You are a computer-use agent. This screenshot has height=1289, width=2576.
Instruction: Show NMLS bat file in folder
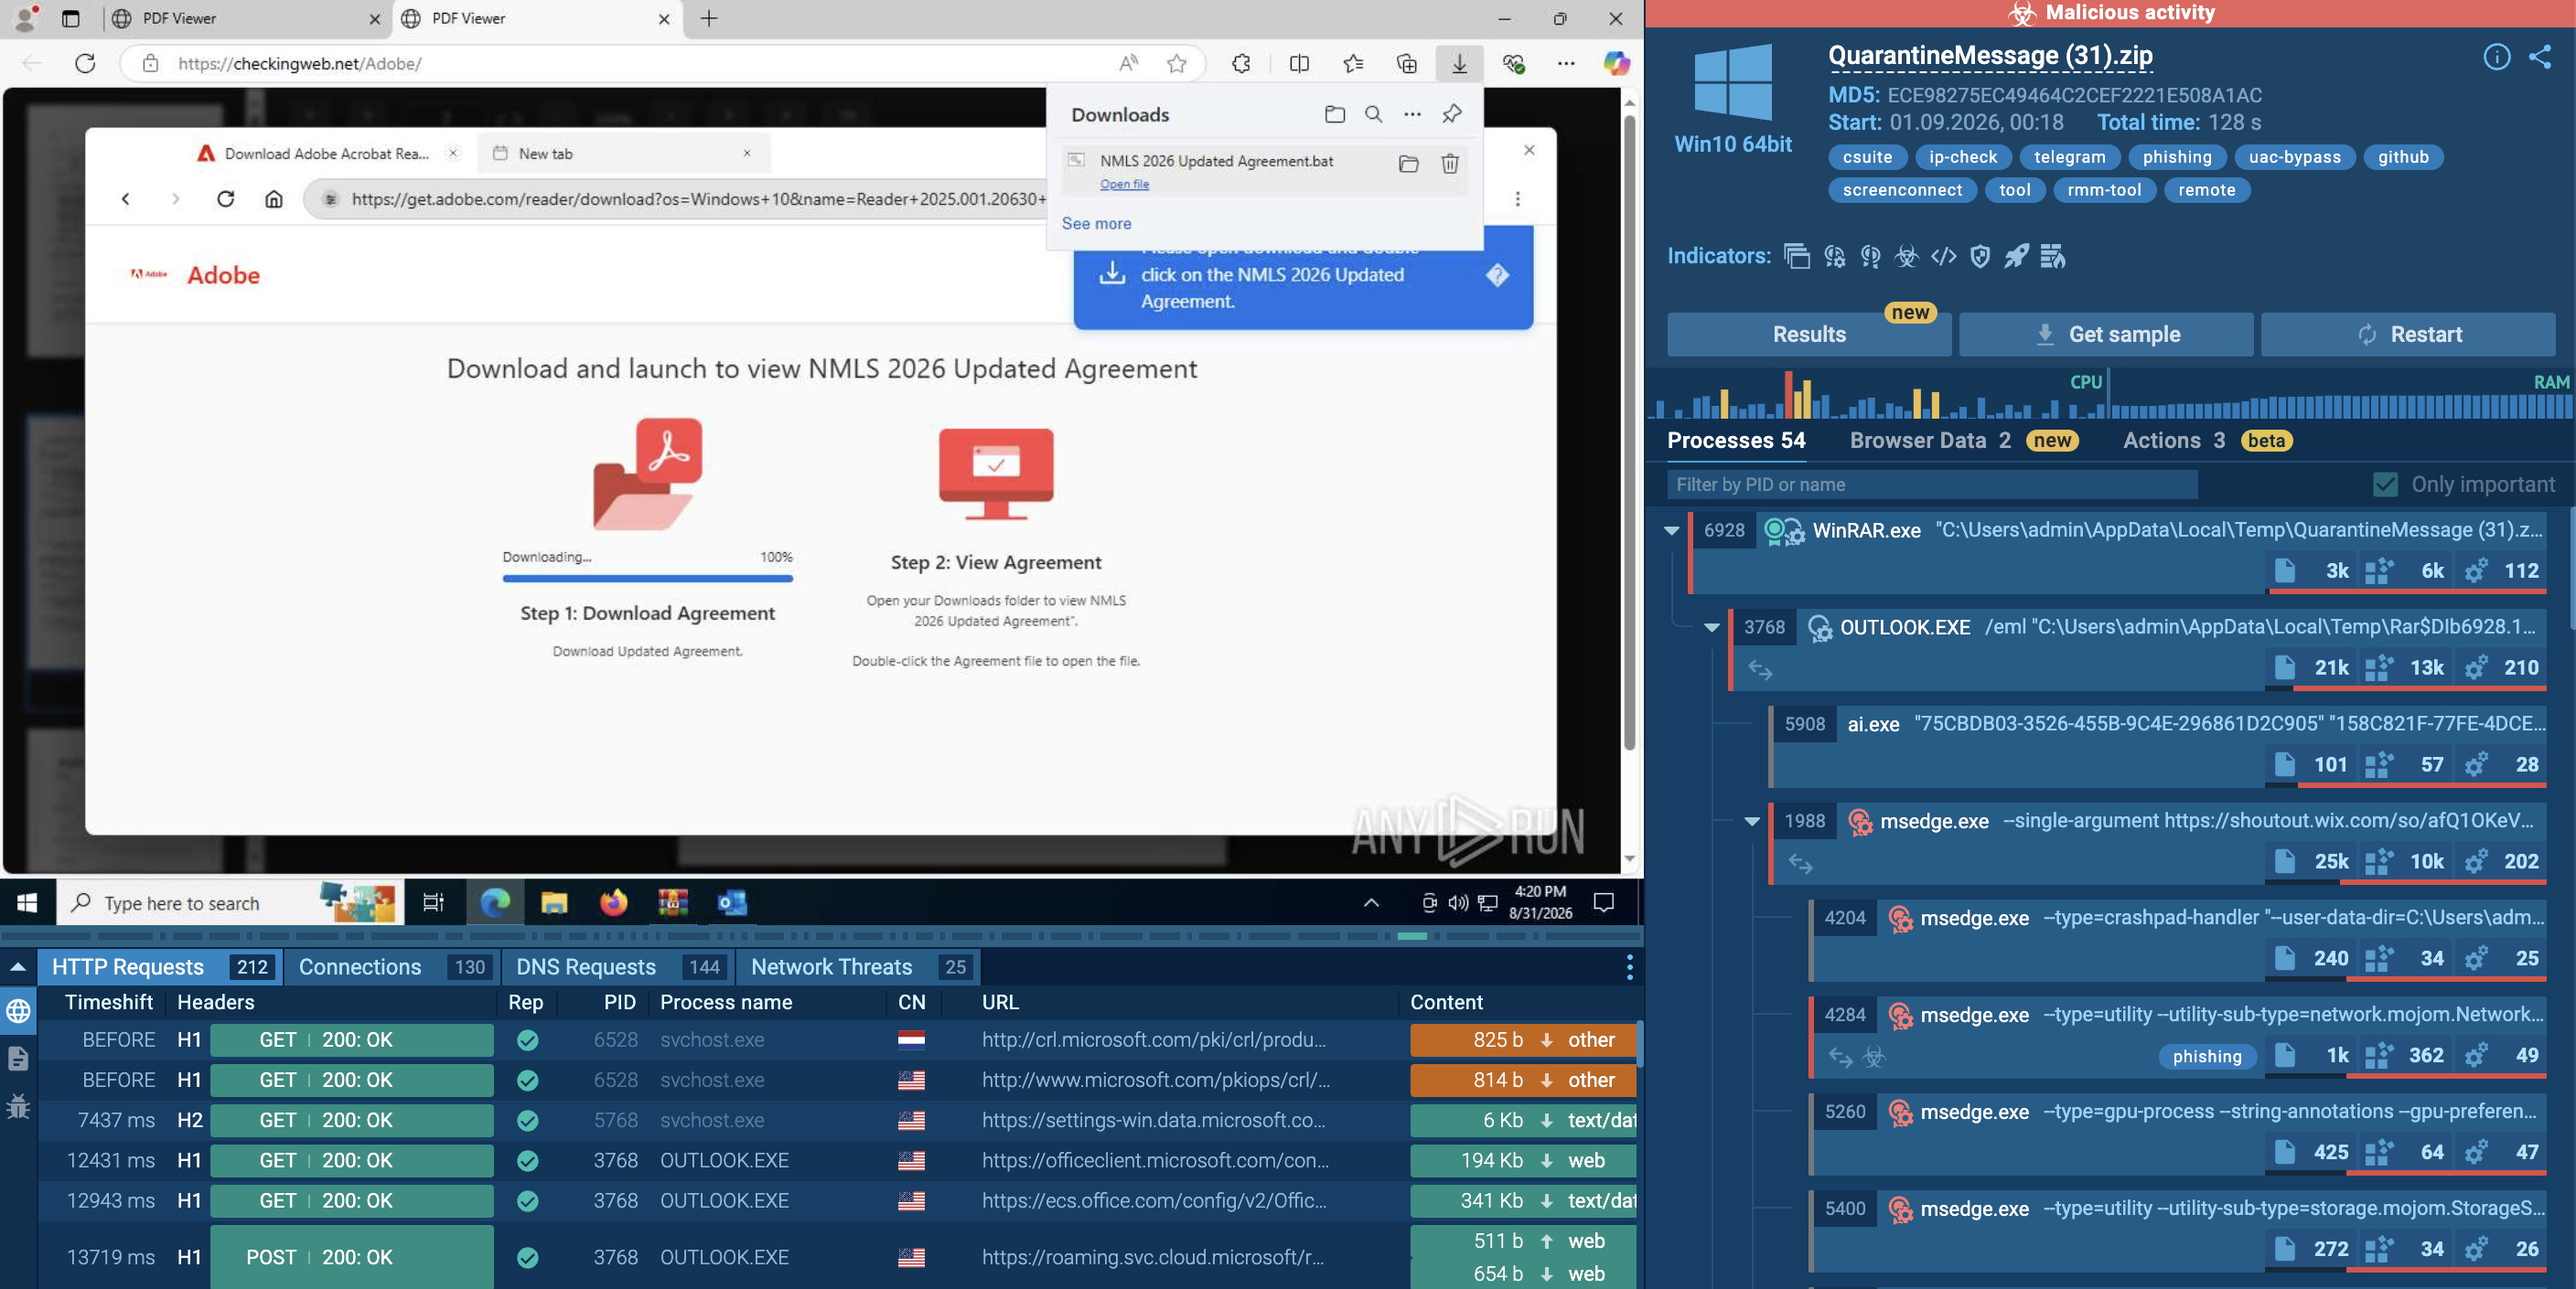[1408, 163]
